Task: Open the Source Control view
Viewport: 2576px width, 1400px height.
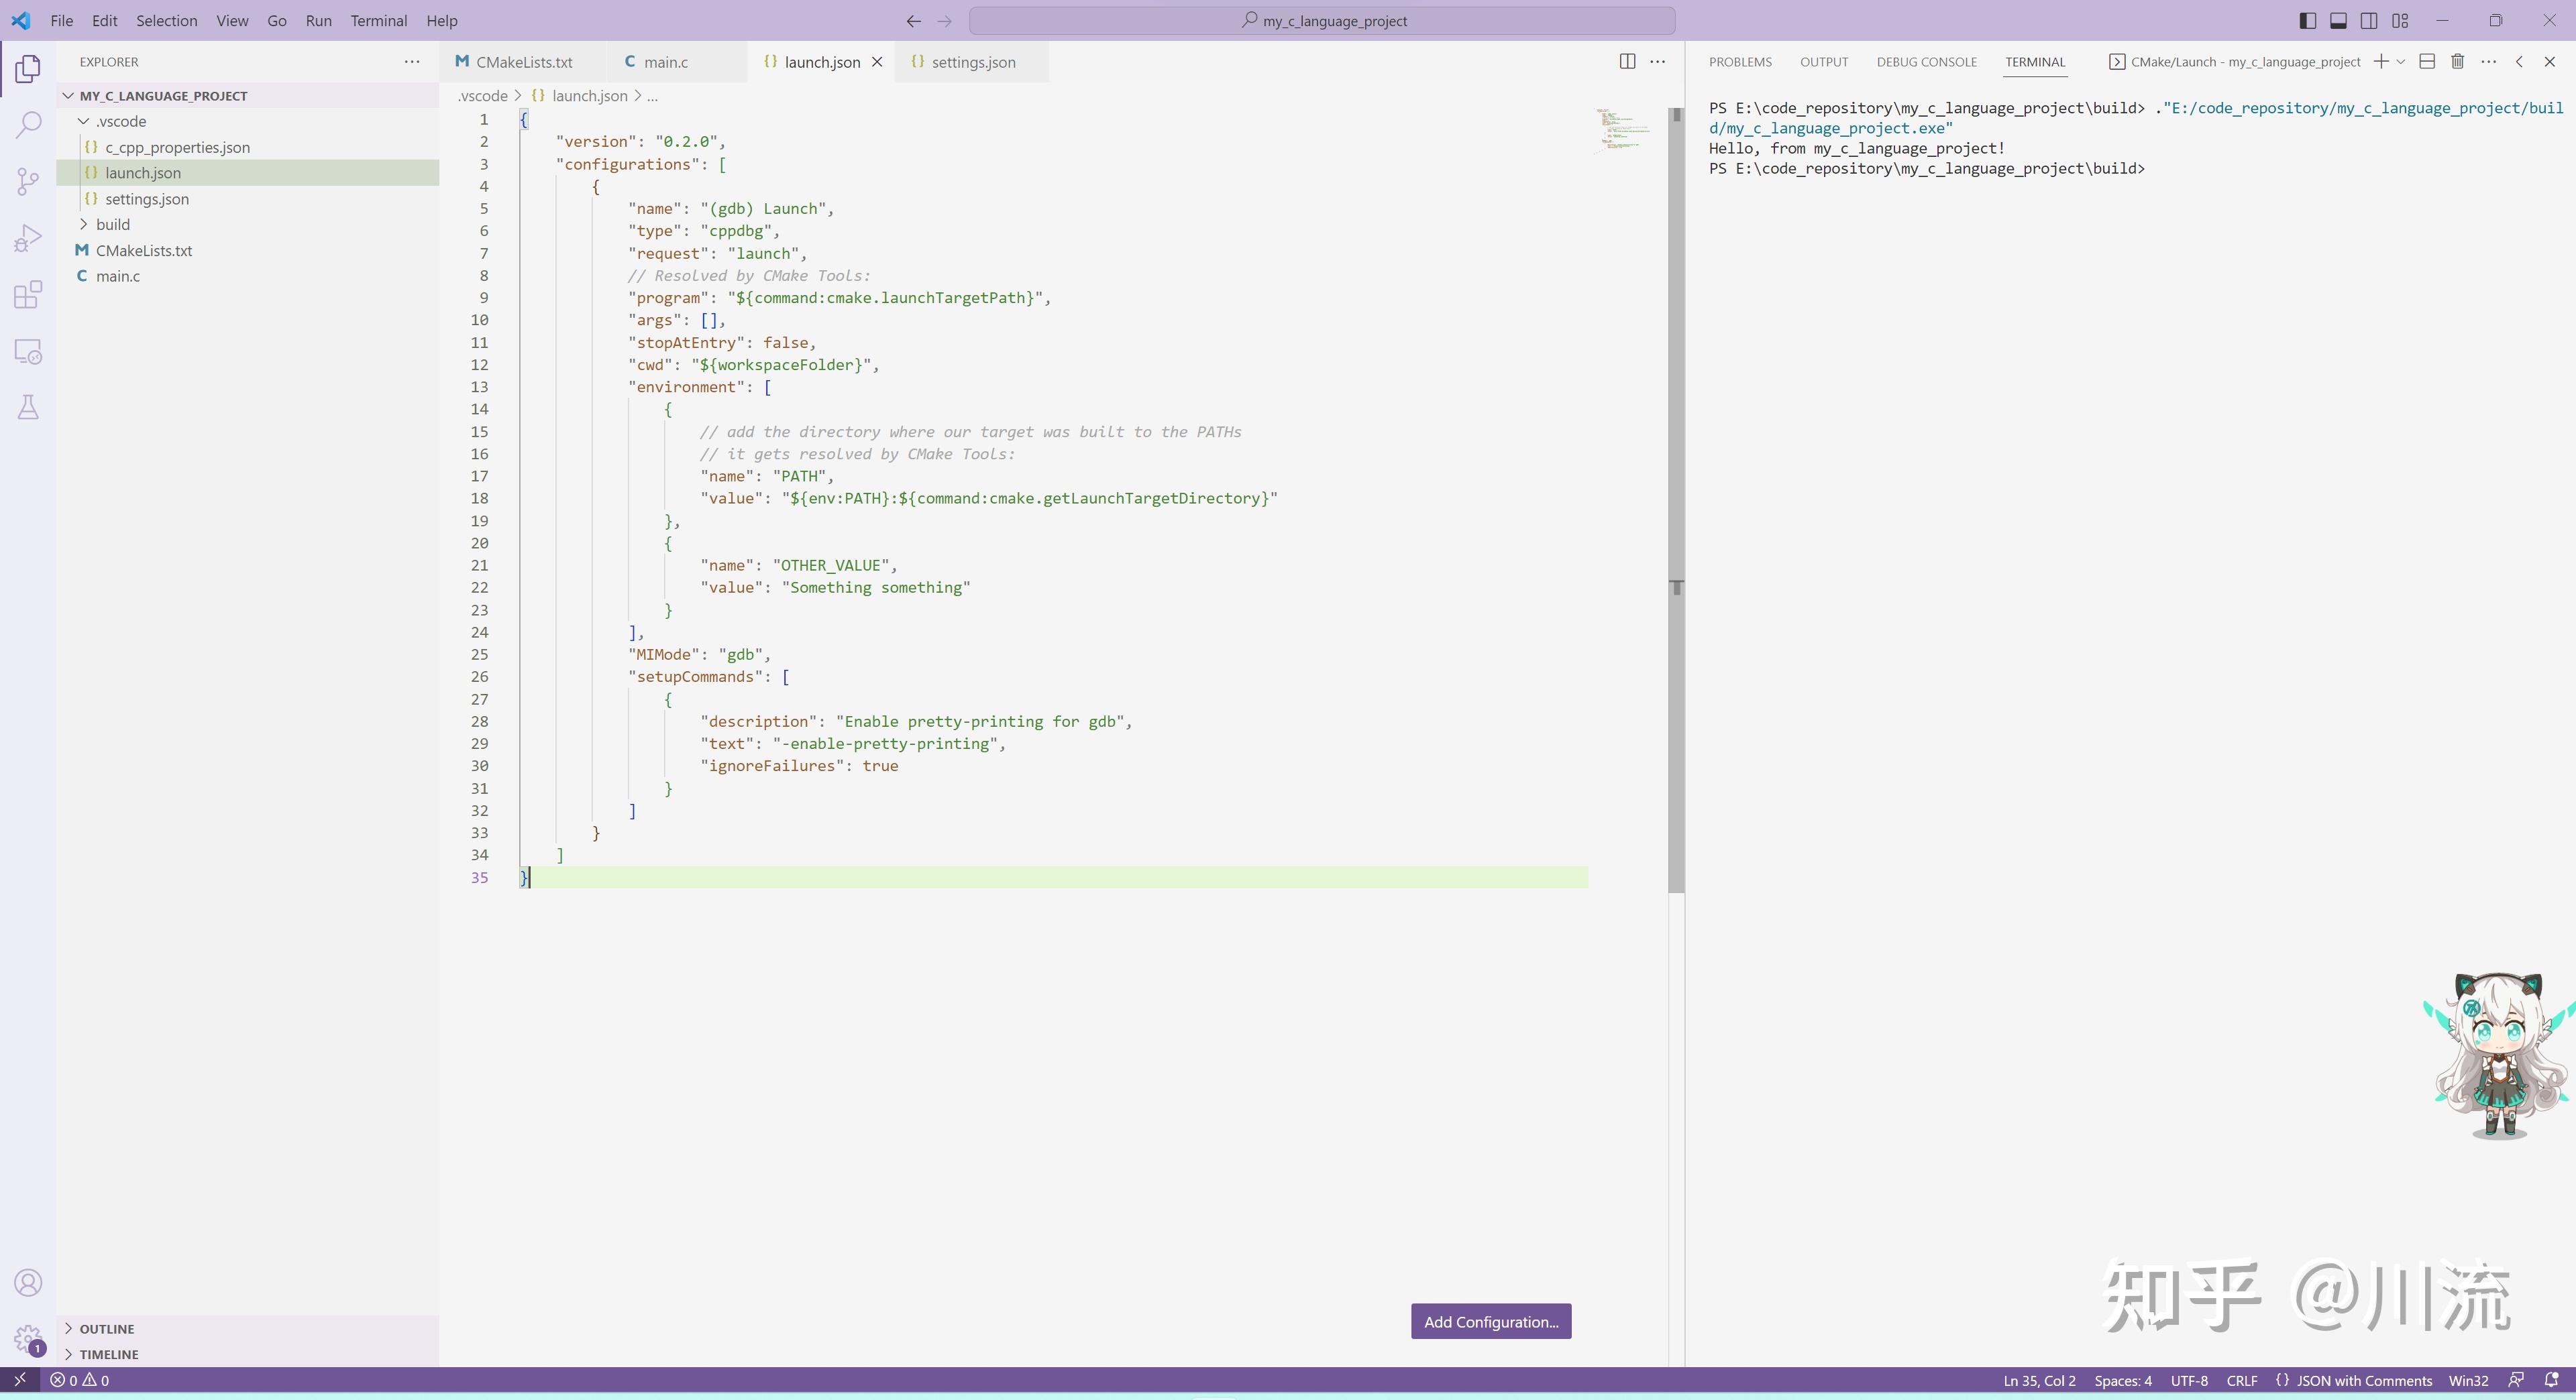Action: [28, 181]
